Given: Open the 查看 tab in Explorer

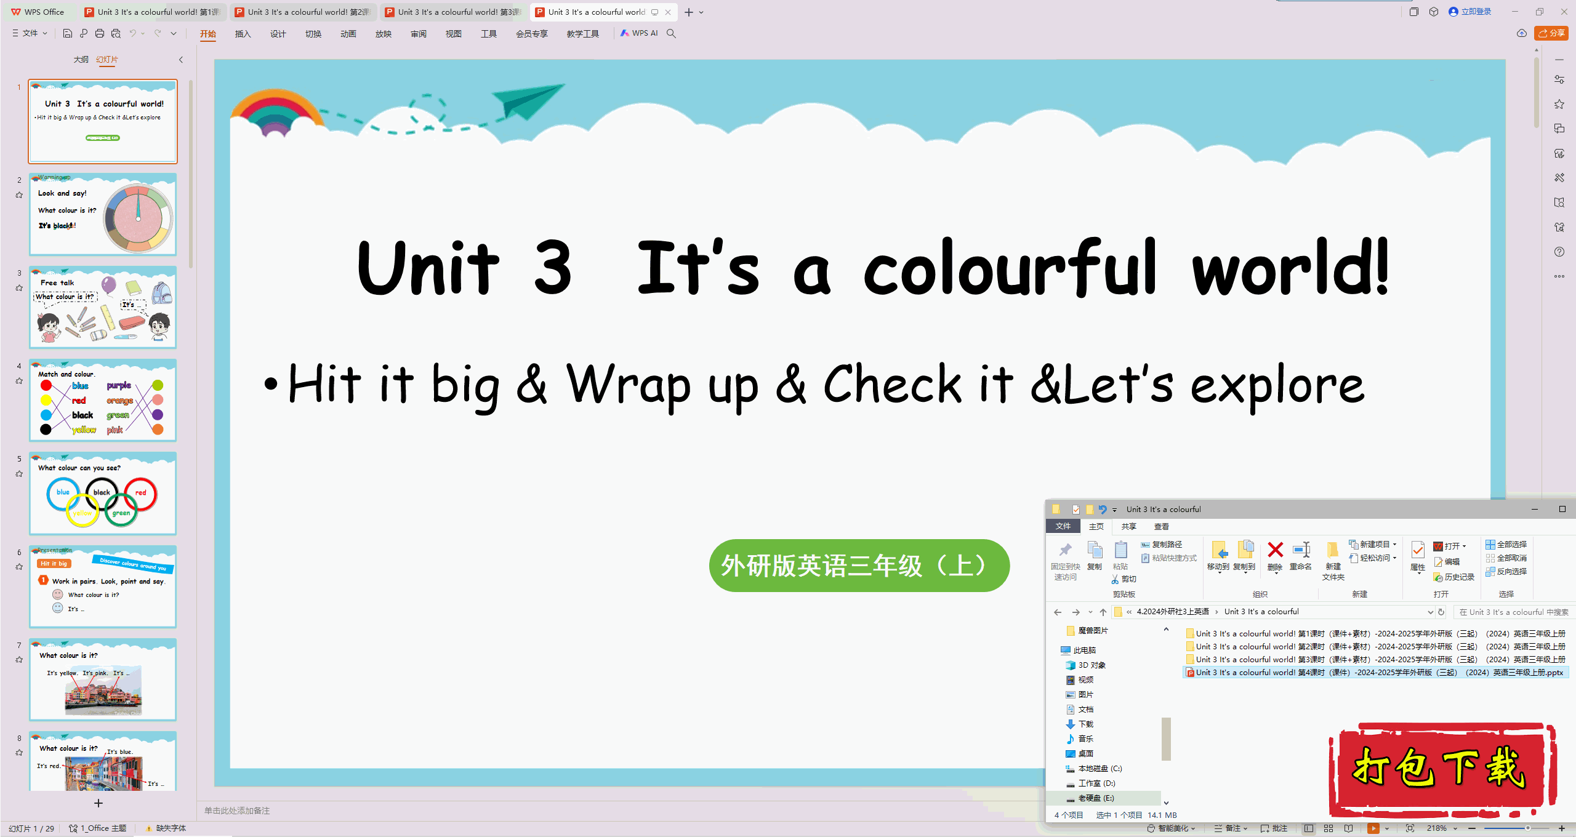Looking at the screenshot, I should 1162,527.
